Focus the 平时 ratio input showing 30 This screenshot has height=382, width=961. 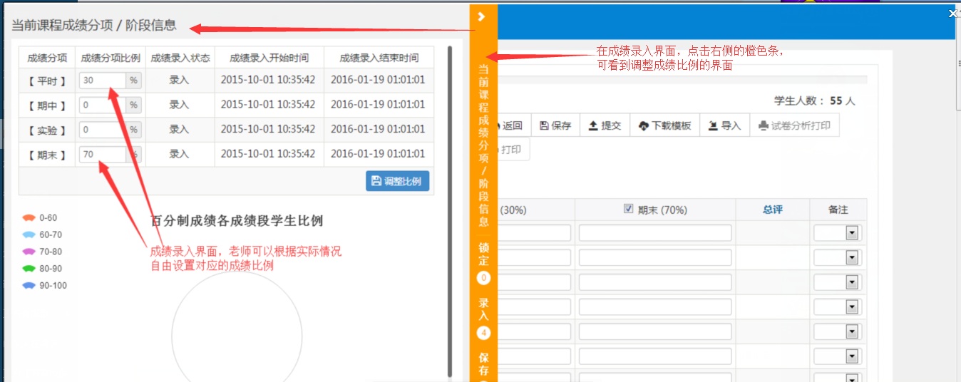point(103,81)
